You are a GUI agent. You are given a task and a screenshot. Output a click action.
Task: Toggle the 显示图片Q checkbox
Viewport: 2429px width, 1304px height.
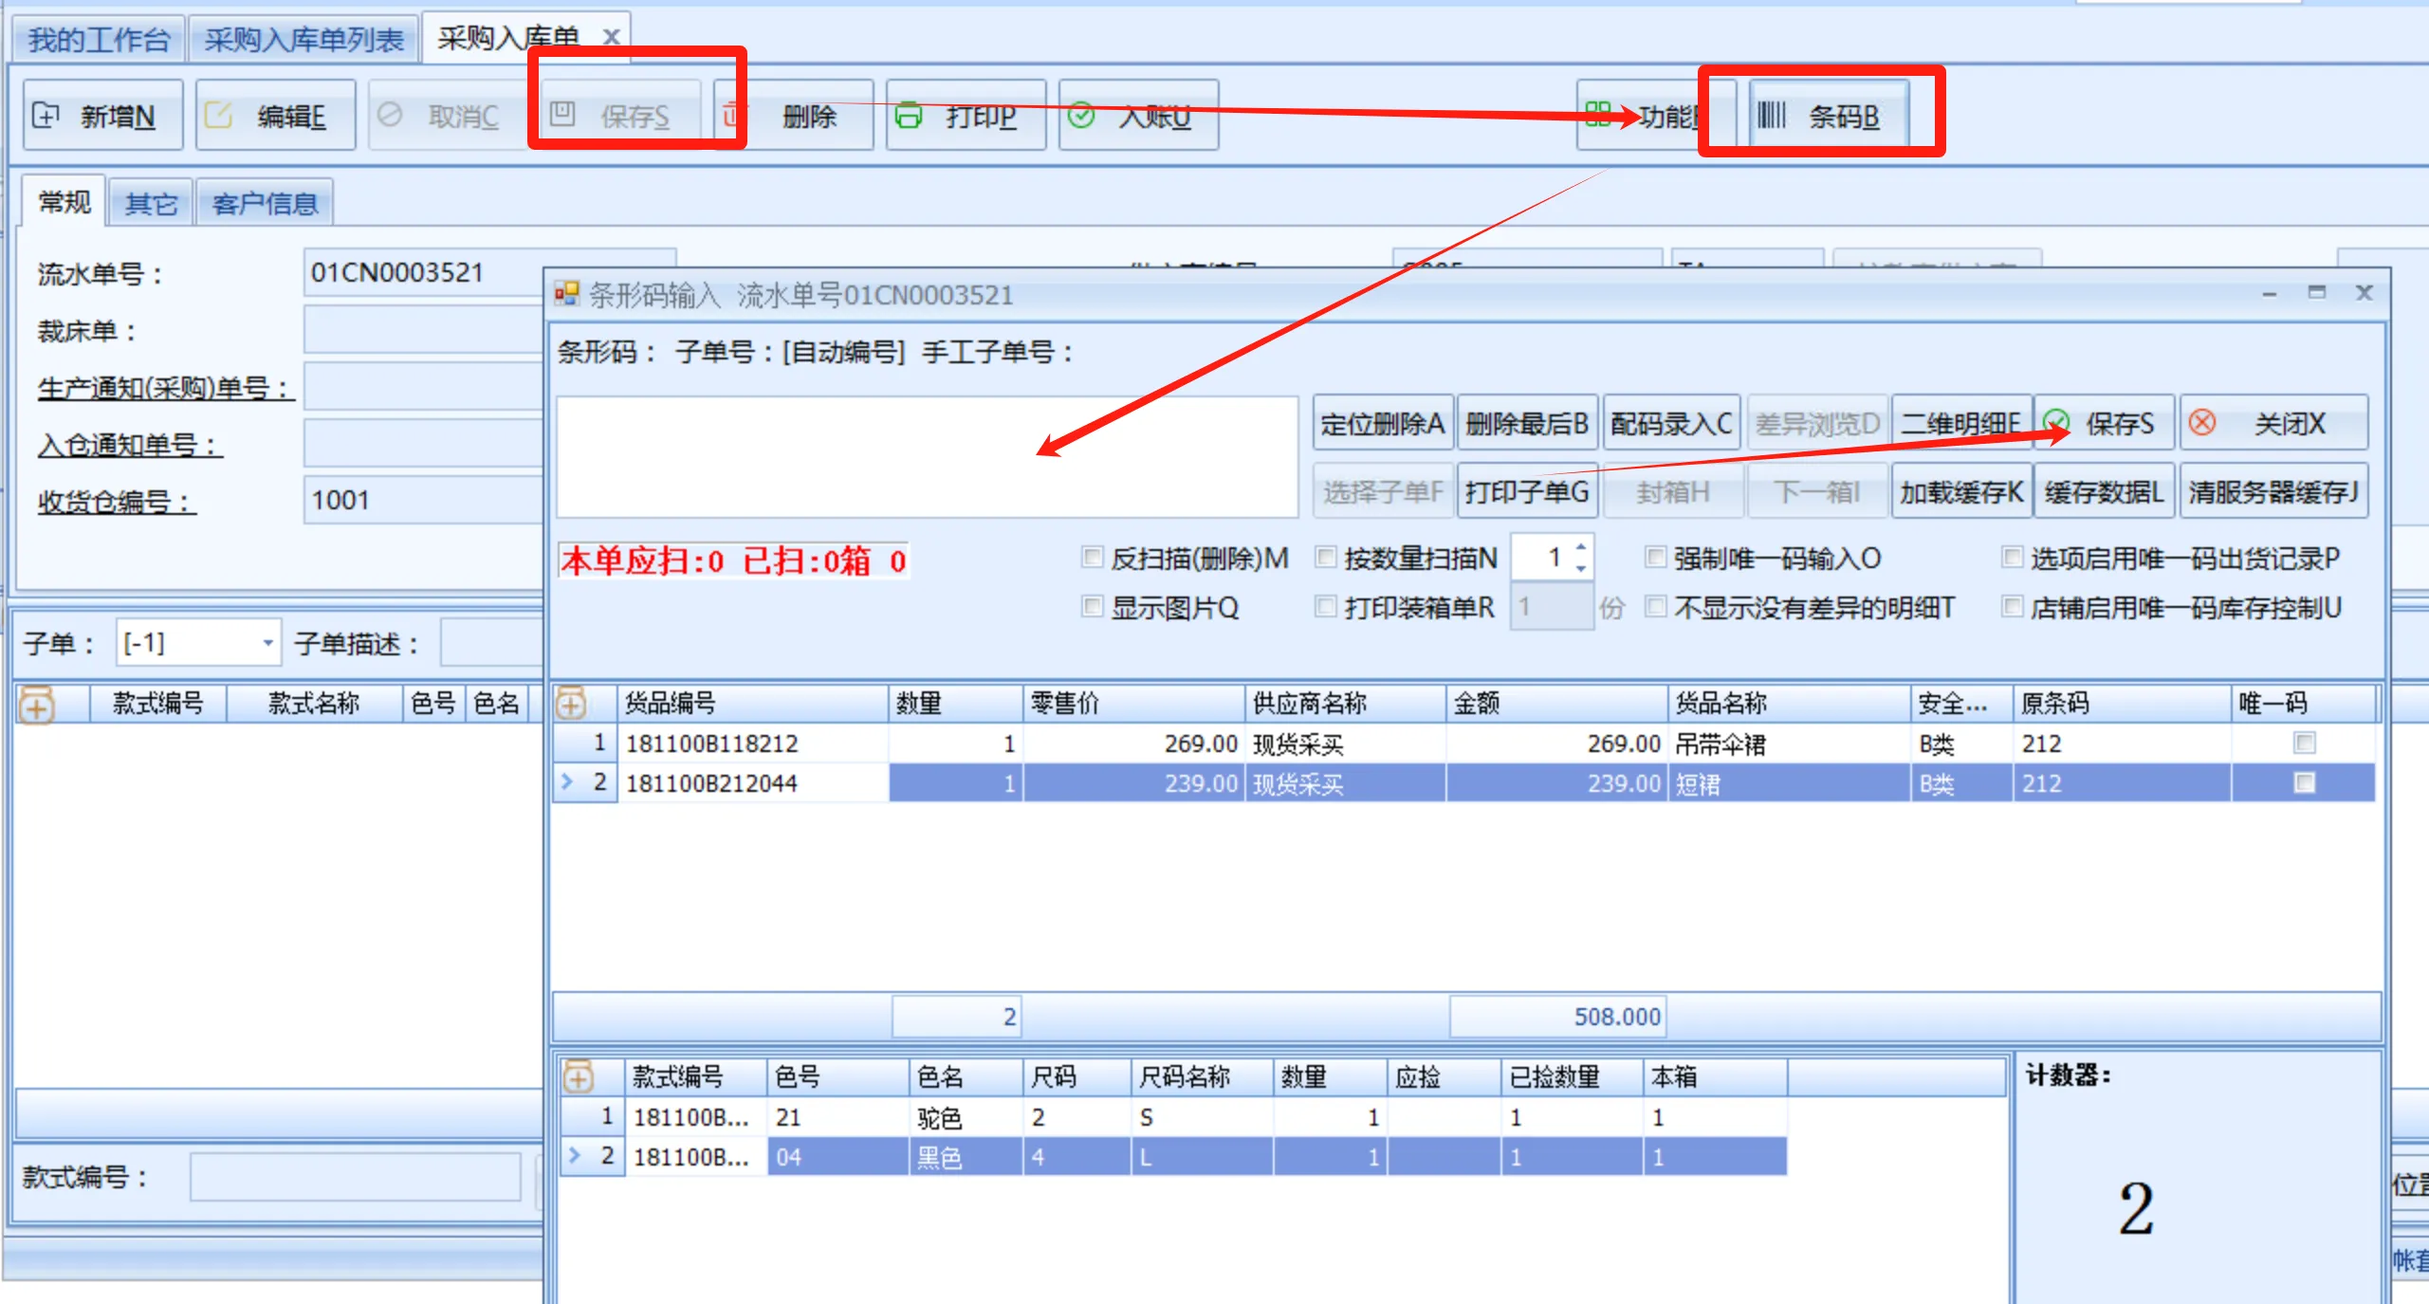[1093, 607]
